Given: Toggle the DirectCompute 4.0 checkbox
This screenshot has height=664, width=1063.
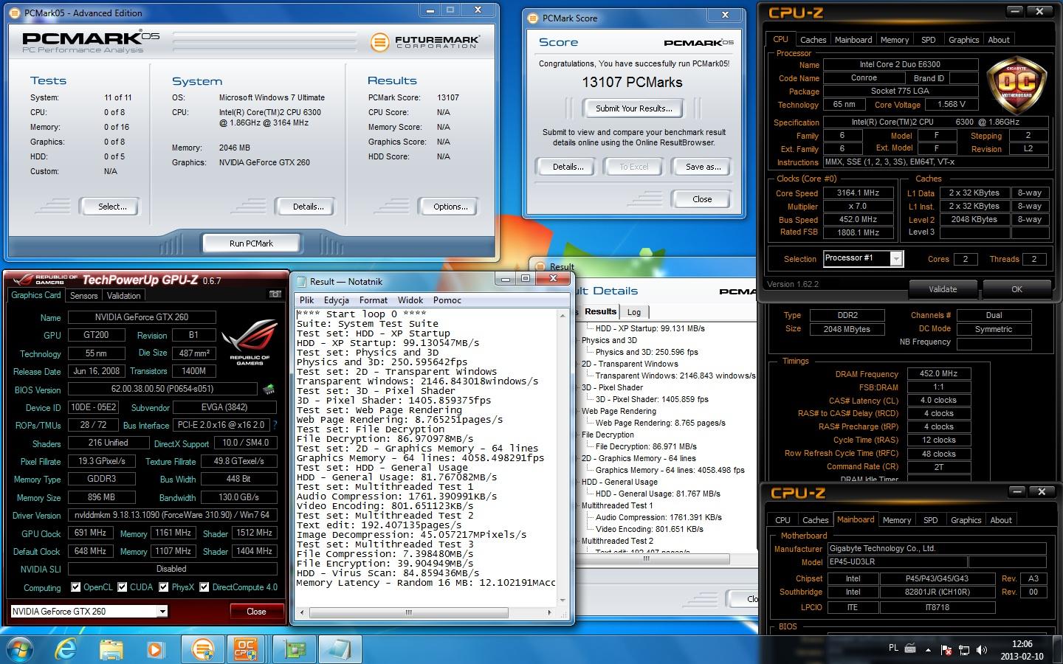Looking at the screenshot, I should pyautogui.click(x=204, y=587).
